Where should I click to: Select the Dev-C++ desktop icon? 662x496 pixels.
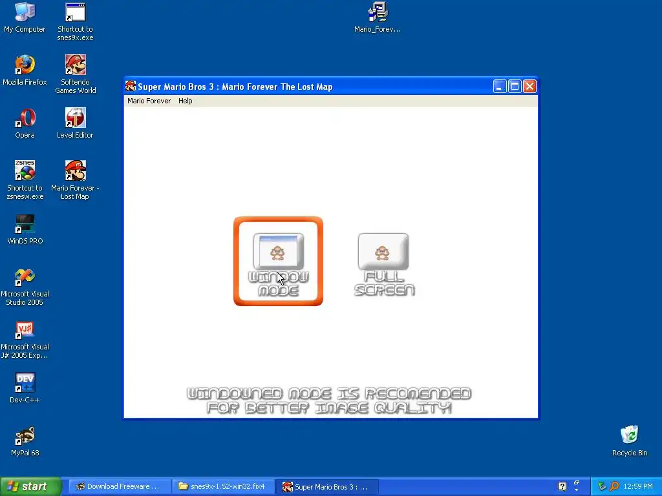point(25,388)
